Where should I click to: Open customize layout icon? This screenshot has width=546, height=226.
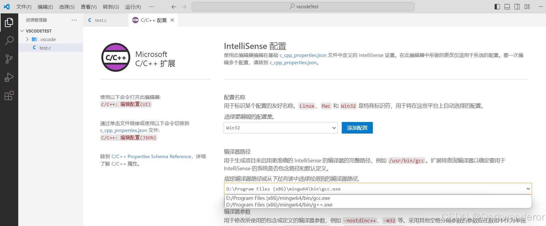point(527,7)
